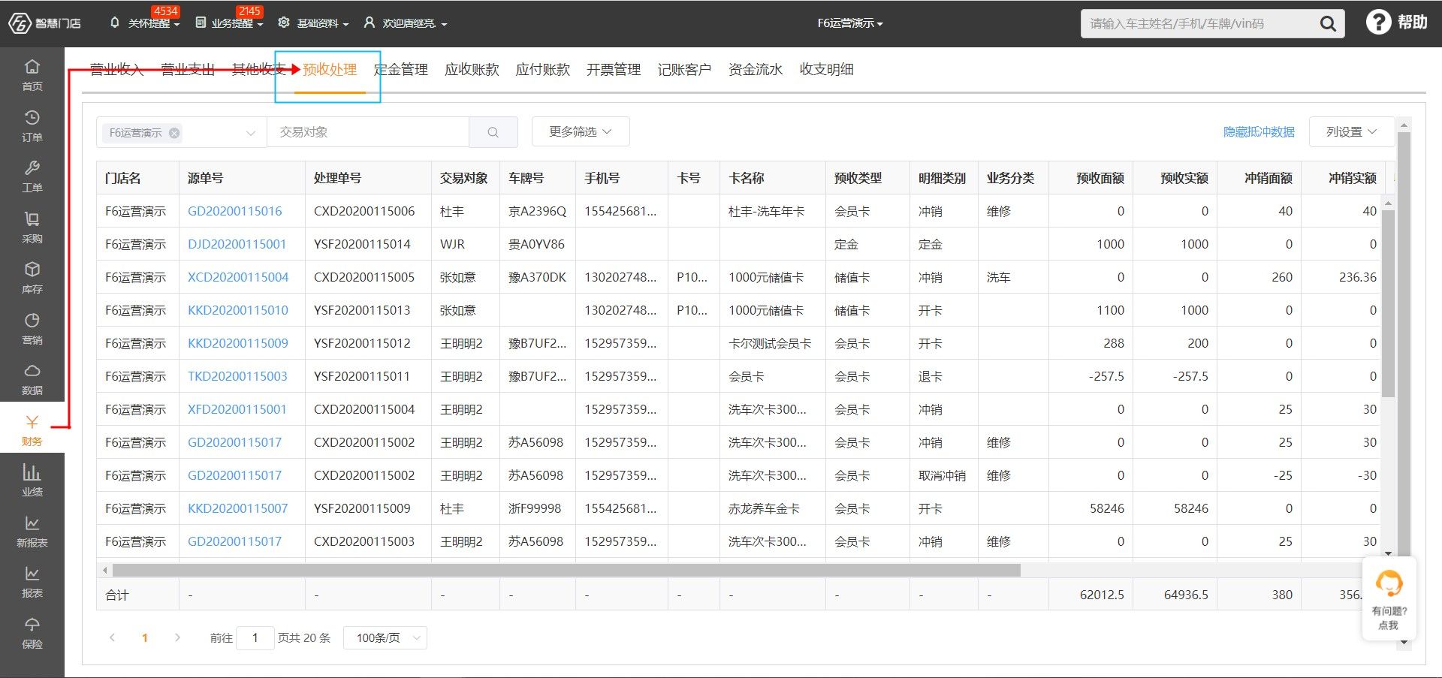Open the 新报表 new reports sidebar icon
The image size is (1442, 678).
tap(32, 531)
